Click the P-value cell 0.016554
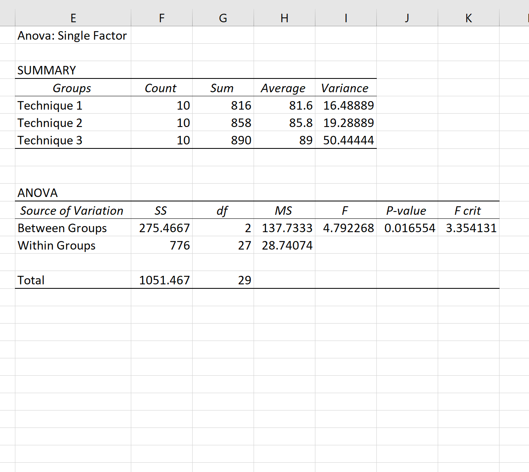Image resolution: width=529 pixels, height=472 pixels. click(x=407, y=228)
